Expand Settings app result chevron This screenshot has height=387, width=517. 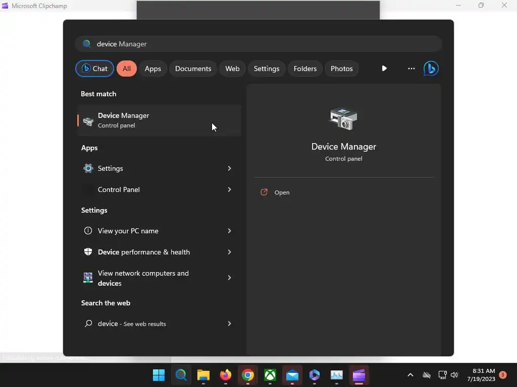[230, 168]
